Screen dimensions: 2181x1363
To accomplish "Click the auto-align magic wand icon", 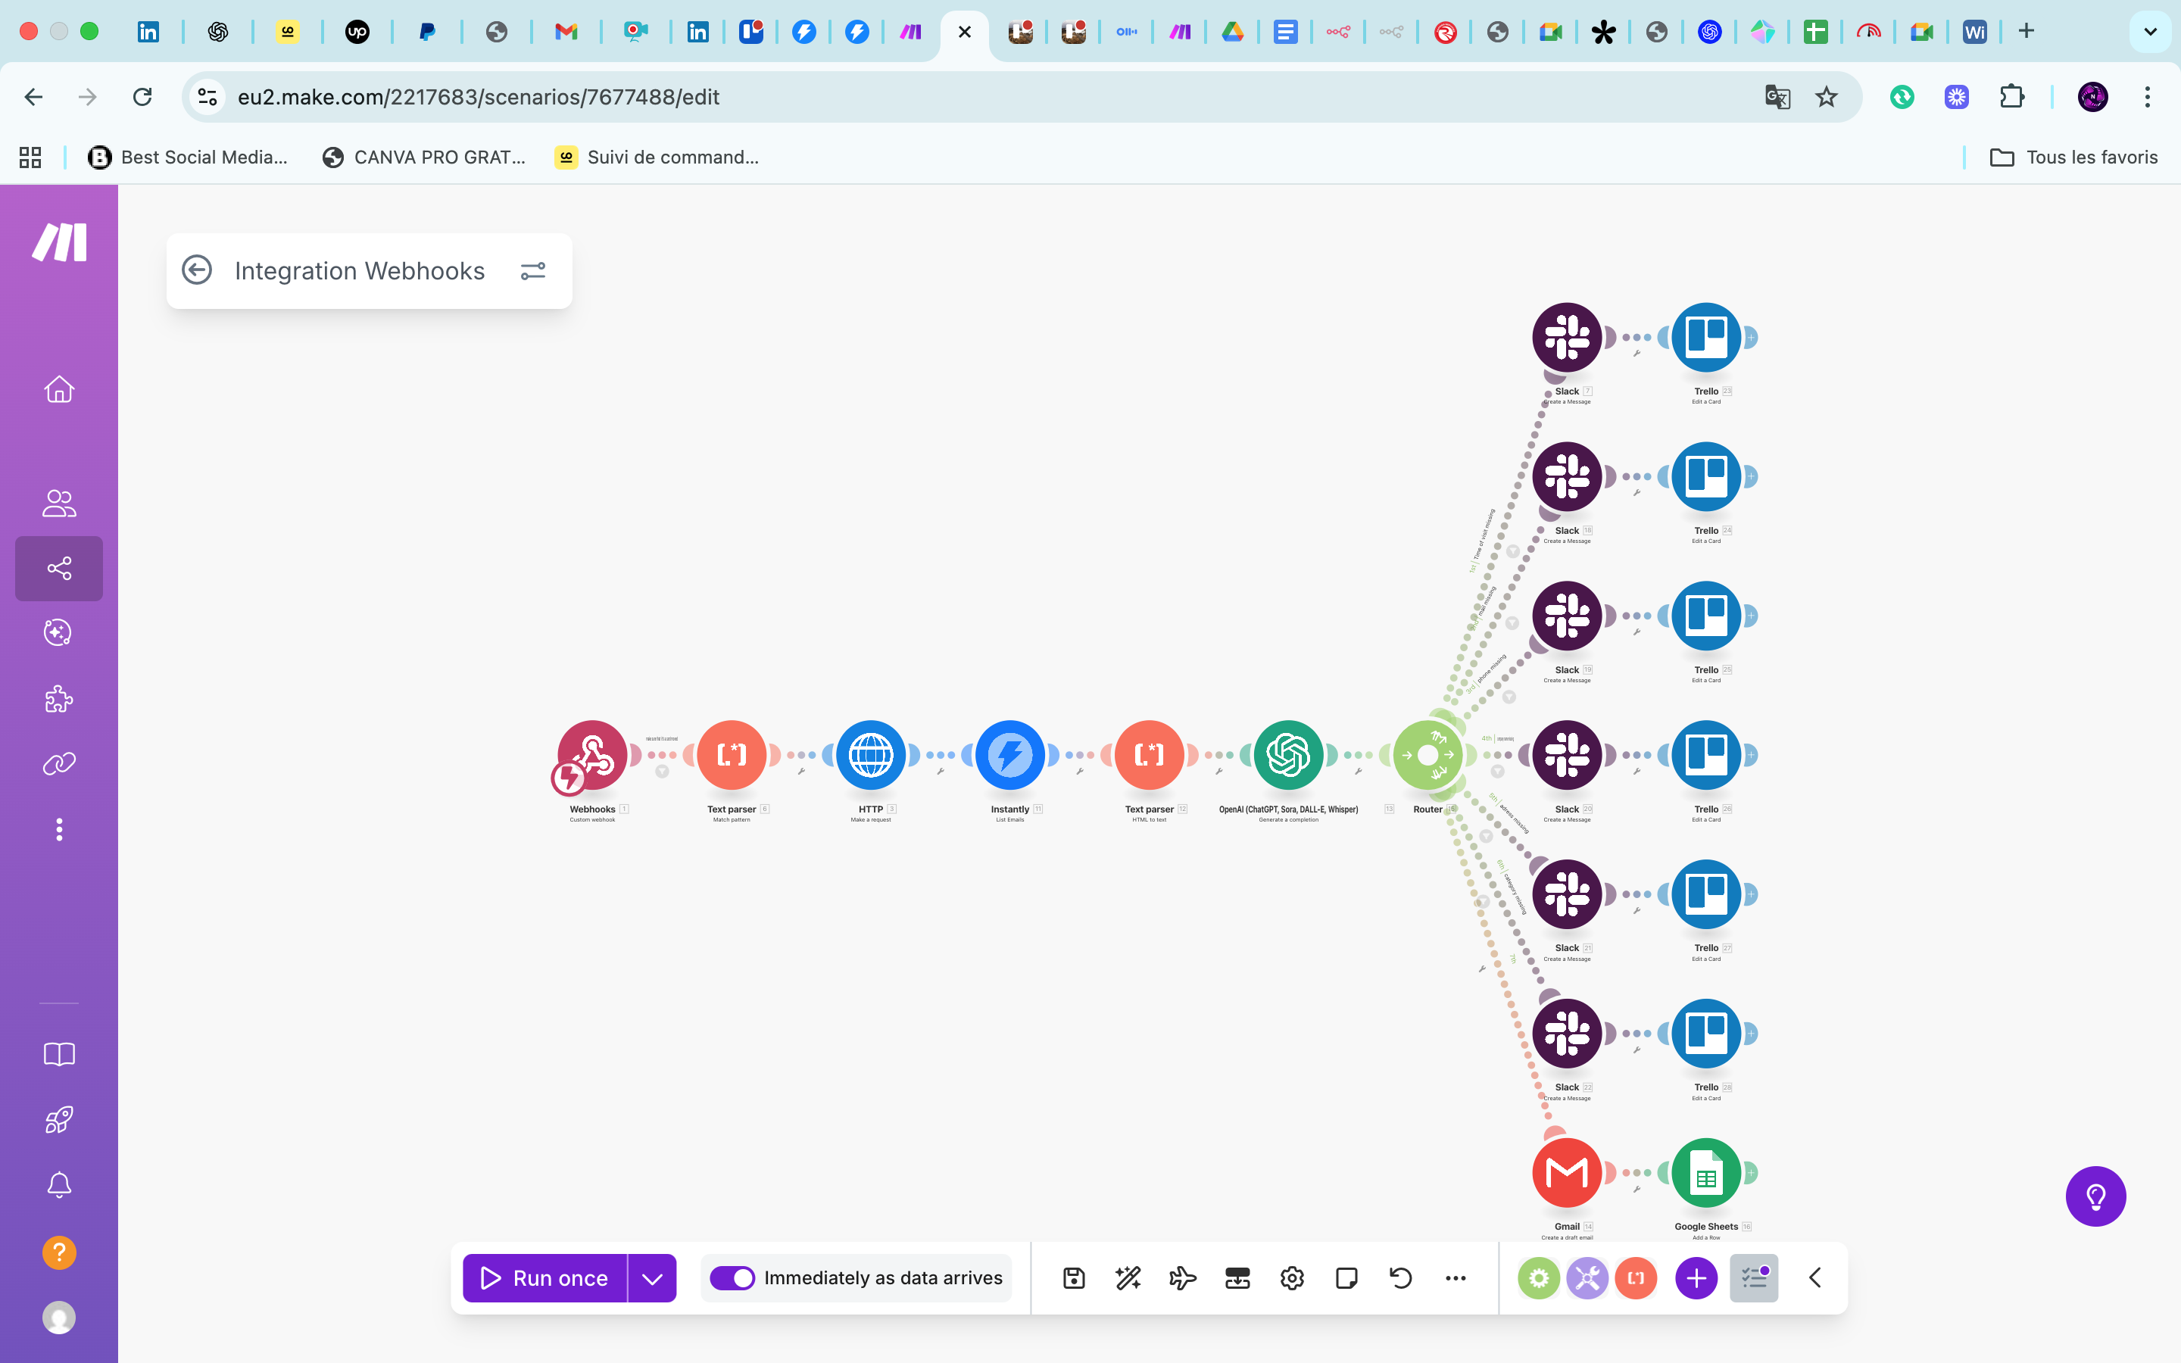I will [x=1128, y=1277].
